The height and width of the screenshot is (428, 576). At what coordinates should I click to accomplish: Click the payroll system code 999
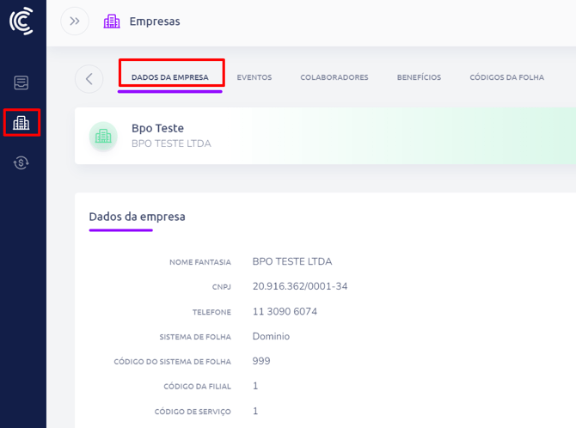click(261, 361)
